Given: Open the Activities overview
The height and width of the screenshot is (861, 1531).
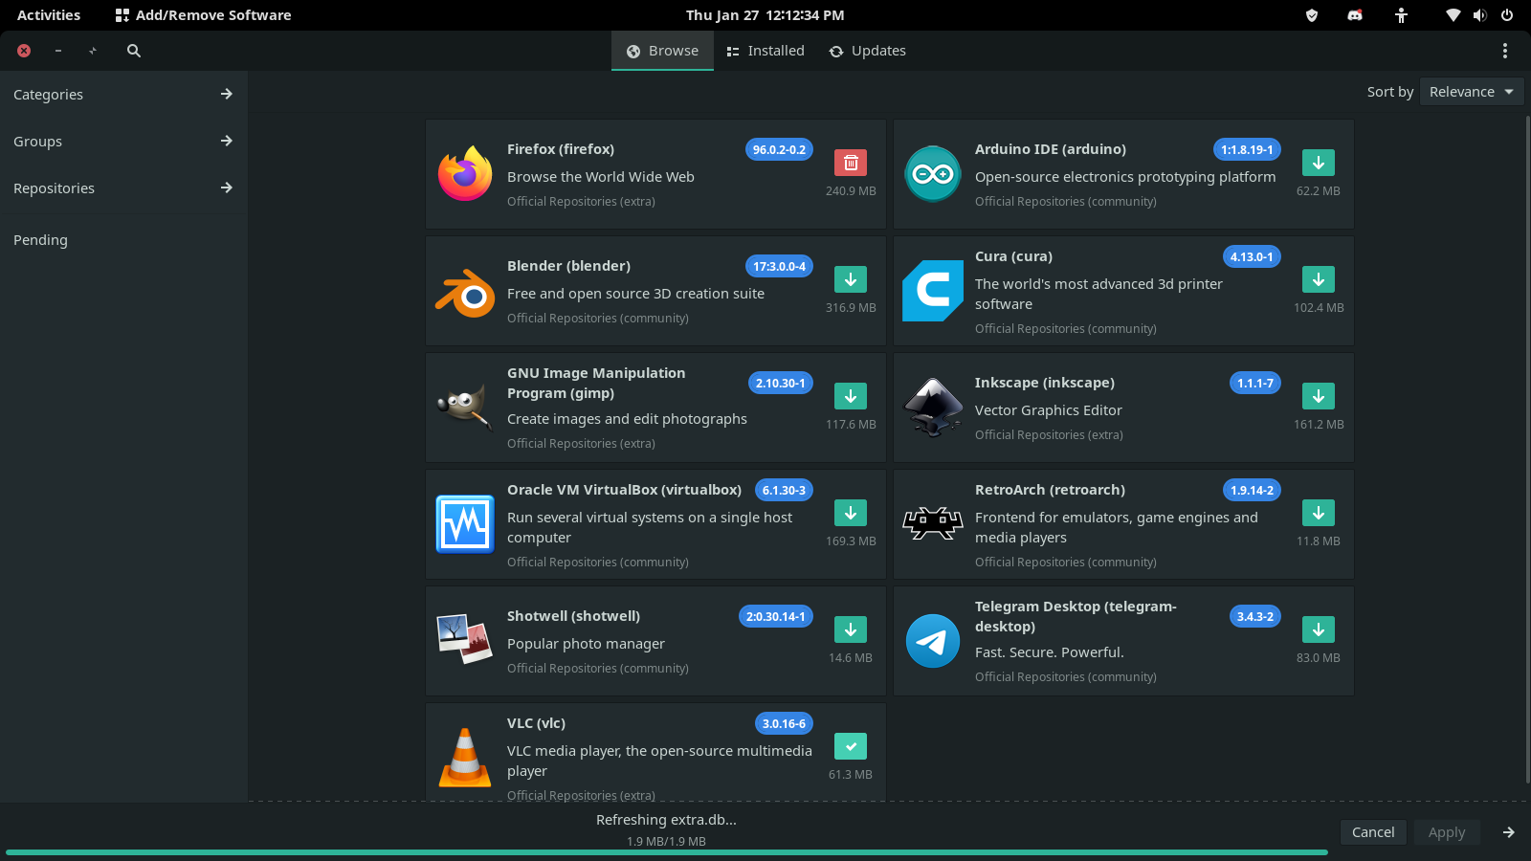Looking at the screenshot, I should (x=49, y=15).
